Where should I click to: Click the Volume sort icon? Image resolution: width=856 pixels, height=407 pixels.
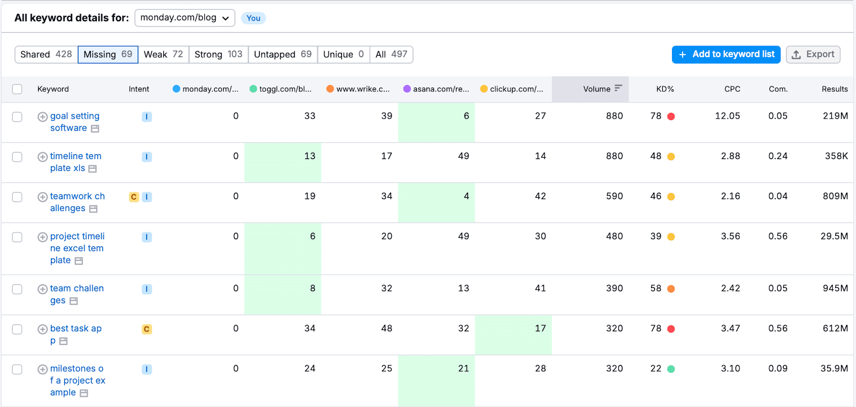coord(618,88)
